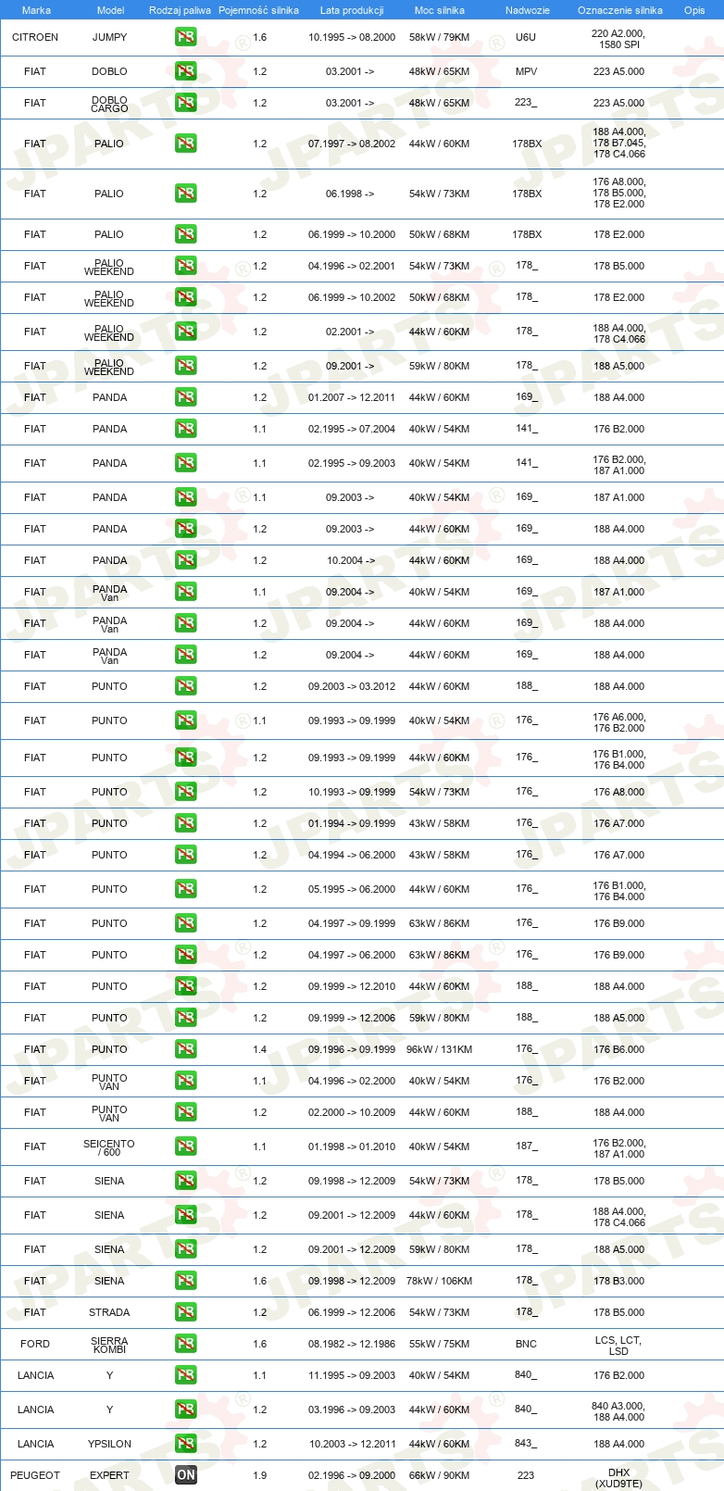Image resolution: width=724 pixels, height=1491 pixels.
Task: Select the 58kW / 79KM power cell
Action: pos(440,37)
